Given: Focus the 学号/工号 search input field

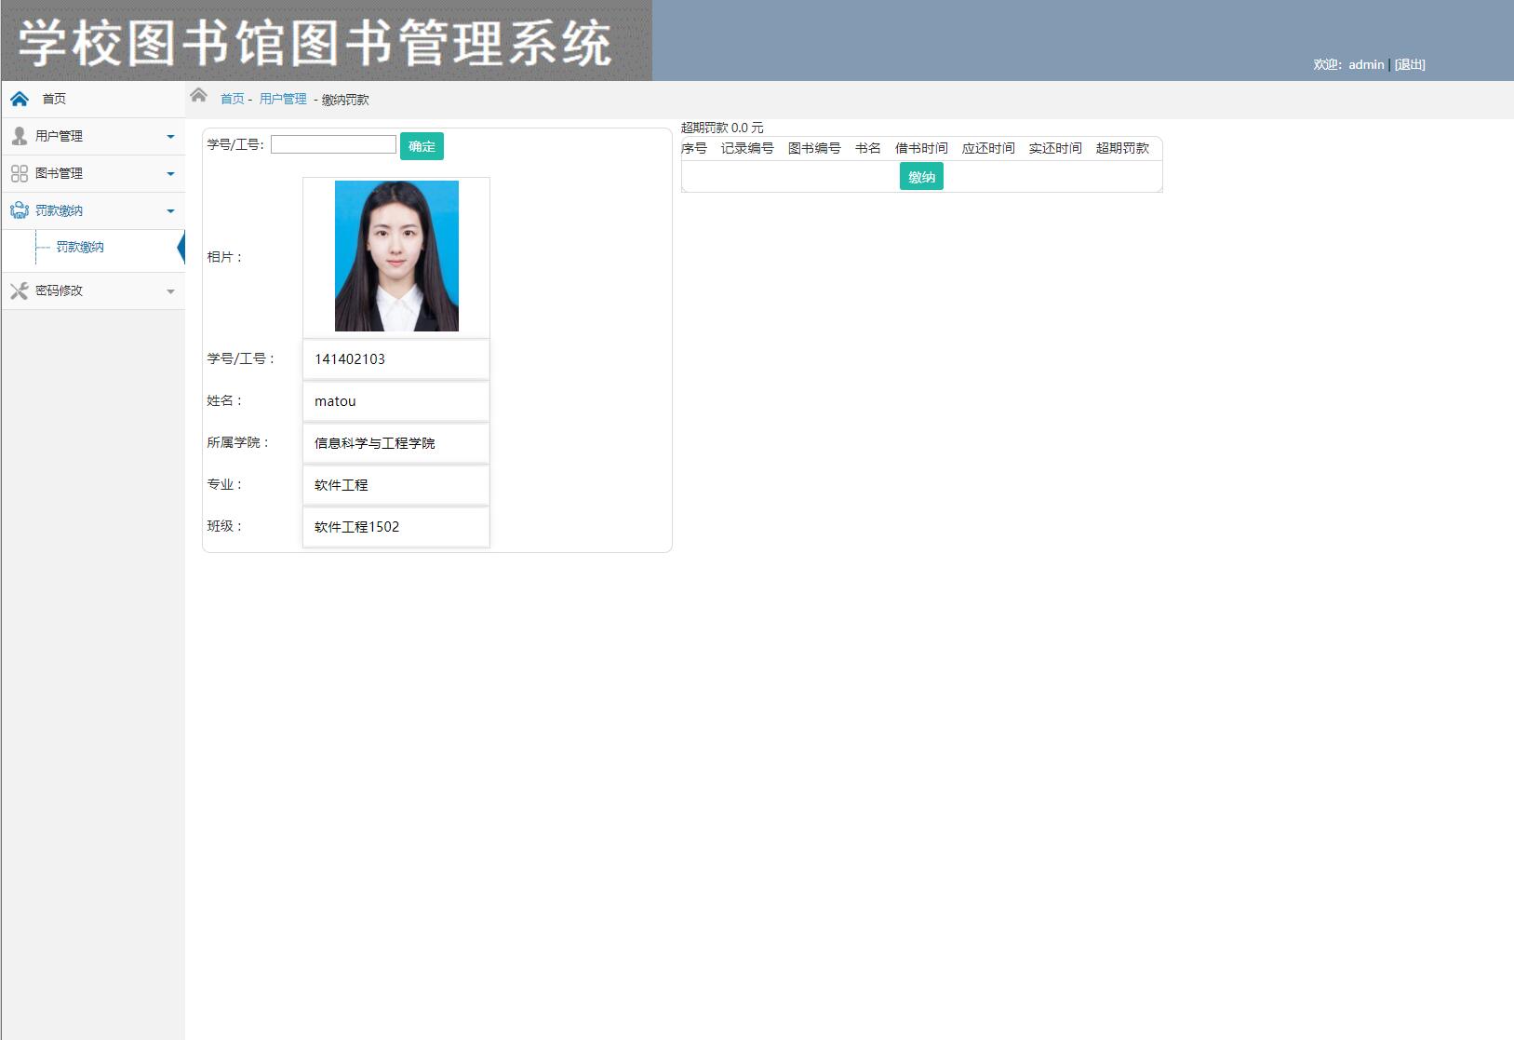Looking at the screenshot, I should point(333,144).
